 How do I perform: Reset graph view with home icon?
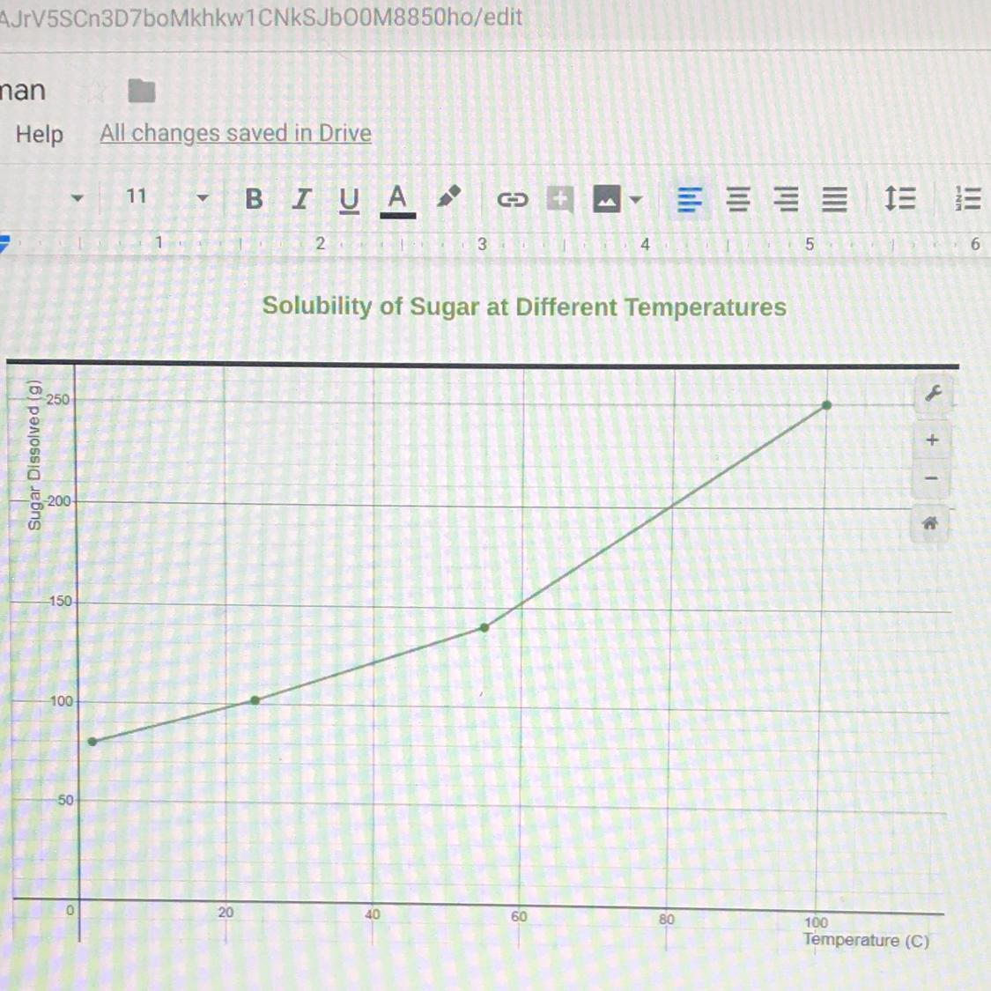click(929, 523)
